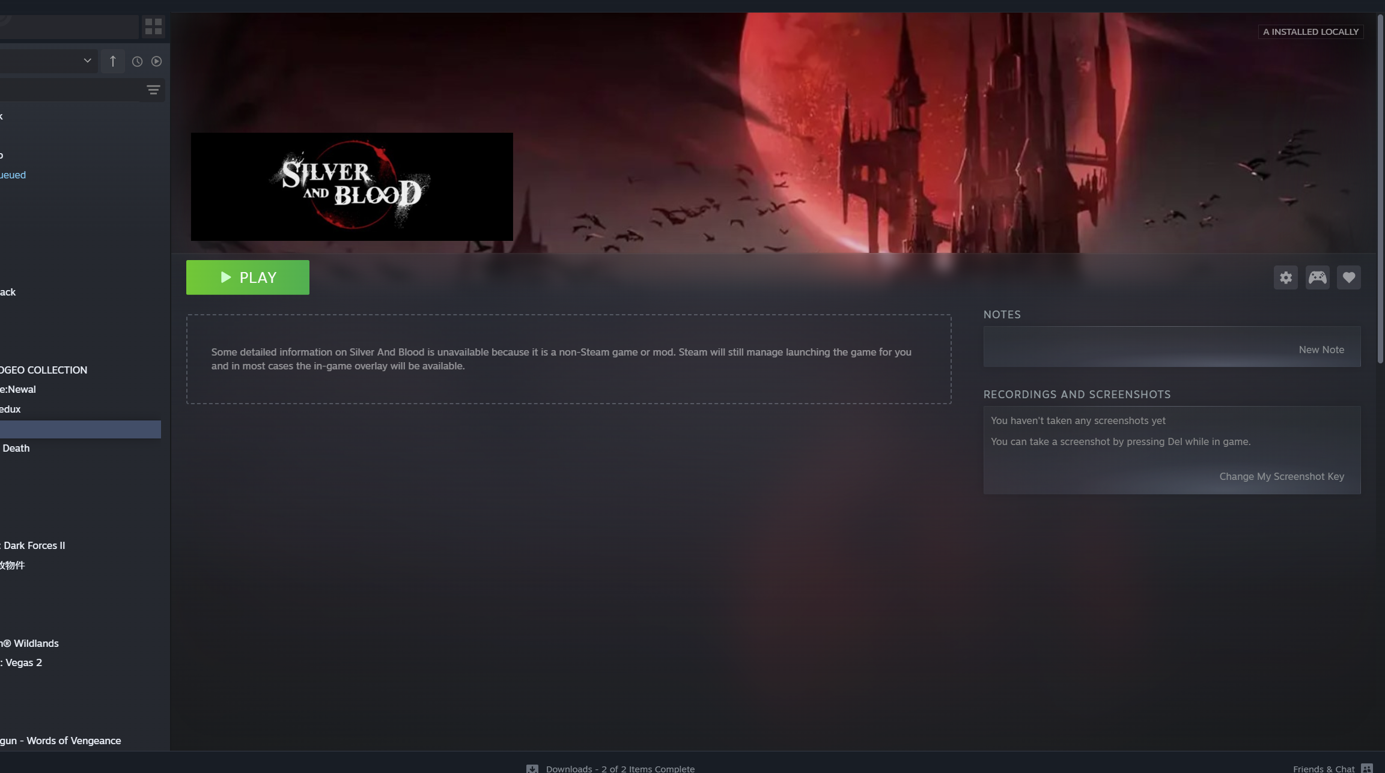Viewport: 1385px width, 773px height.
Task: Switch library to grid collections view
Action: tap(153, 26)
